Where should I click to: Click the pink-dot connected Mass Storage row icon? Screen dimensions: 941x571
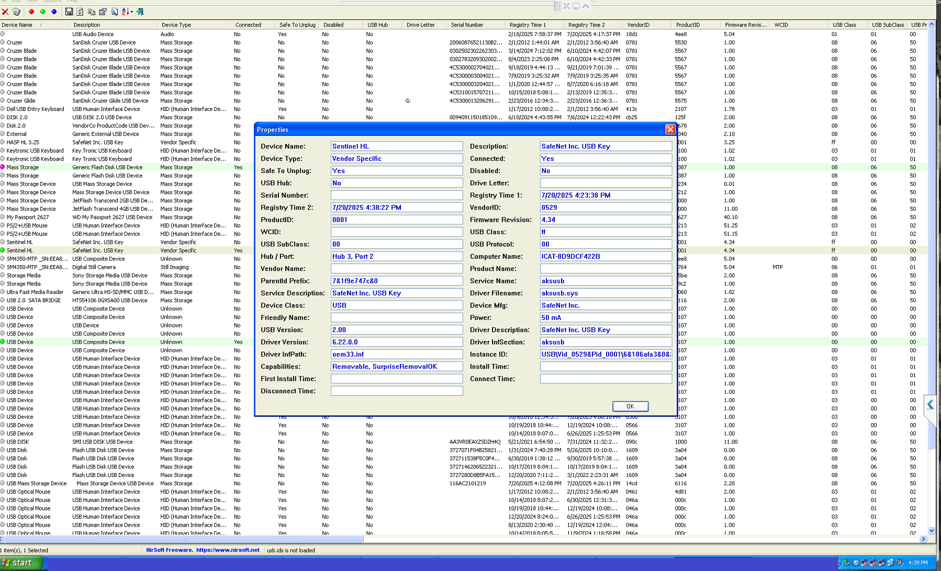point(3,167)
